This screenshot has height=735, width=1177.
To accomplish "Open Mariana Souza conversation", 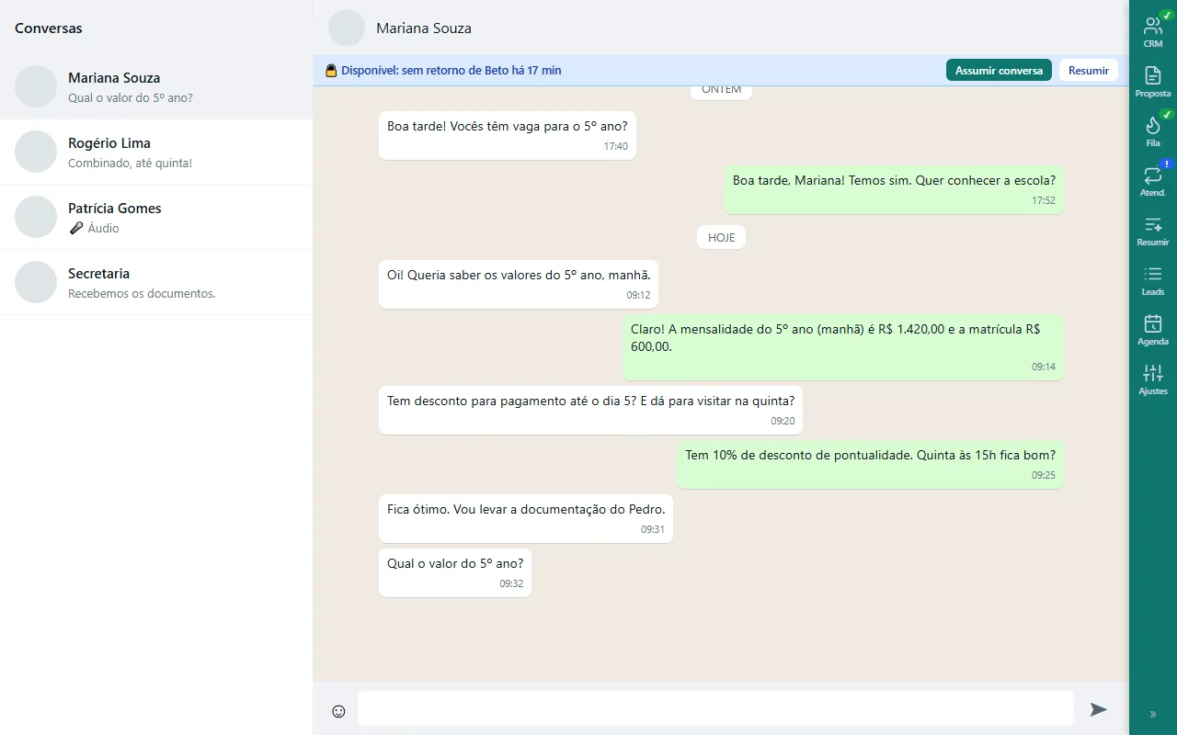I will pyautogui.click(x=156, y=86).
